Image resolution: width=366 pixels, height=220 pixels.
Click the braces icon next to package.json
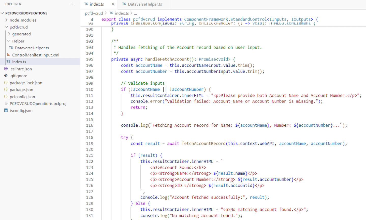[6, 90]
